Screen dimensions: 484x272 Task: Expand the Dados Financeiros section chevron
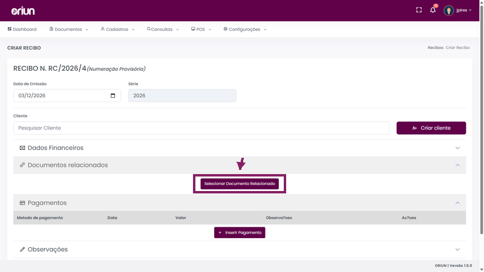click(x=457, y=148)
